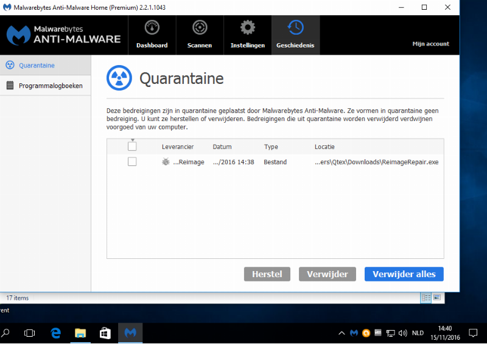The image size is (487, 344).
Task: Open Programmalogboeken in the sidebar
Action: [45, 85]
